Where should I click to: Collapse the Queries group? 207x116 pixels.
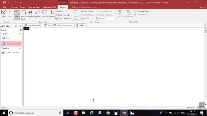20,48
